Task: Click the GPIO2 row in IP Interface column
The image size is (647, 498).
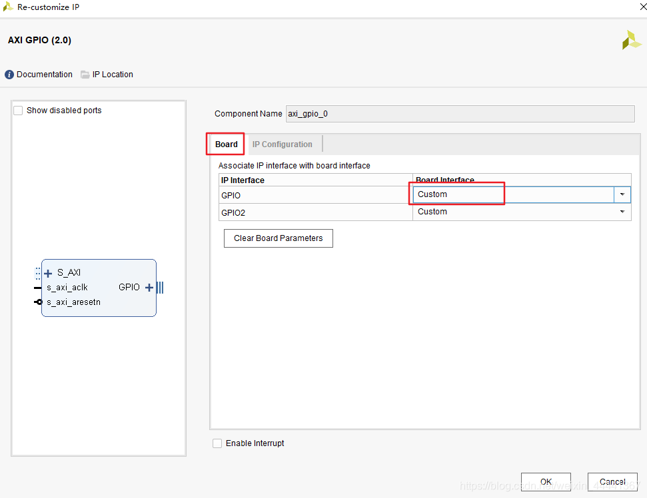Action: point(316,212)
